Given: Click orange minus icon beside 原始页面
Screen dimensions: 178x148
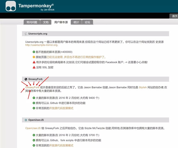Looking at the screenshot, I should tap(34, 57).
